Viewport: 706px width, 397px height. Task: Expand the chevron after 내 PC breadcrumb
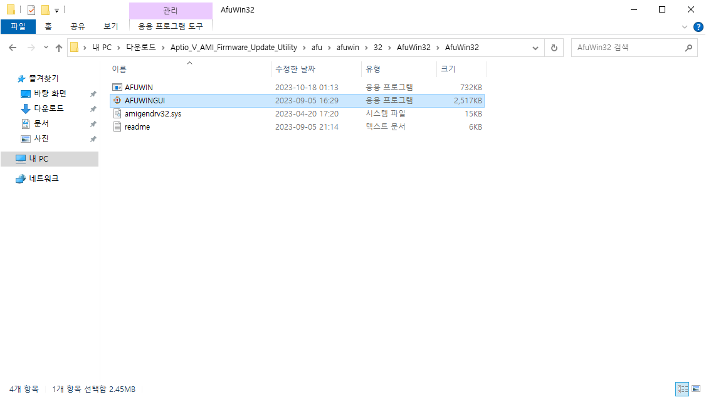119,48
